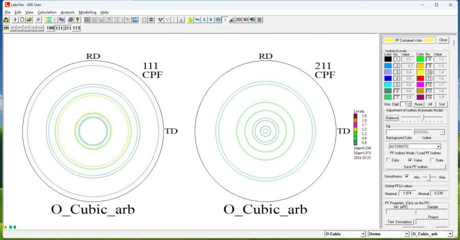Click the blue No icon in the toolbar

(197, 19)
